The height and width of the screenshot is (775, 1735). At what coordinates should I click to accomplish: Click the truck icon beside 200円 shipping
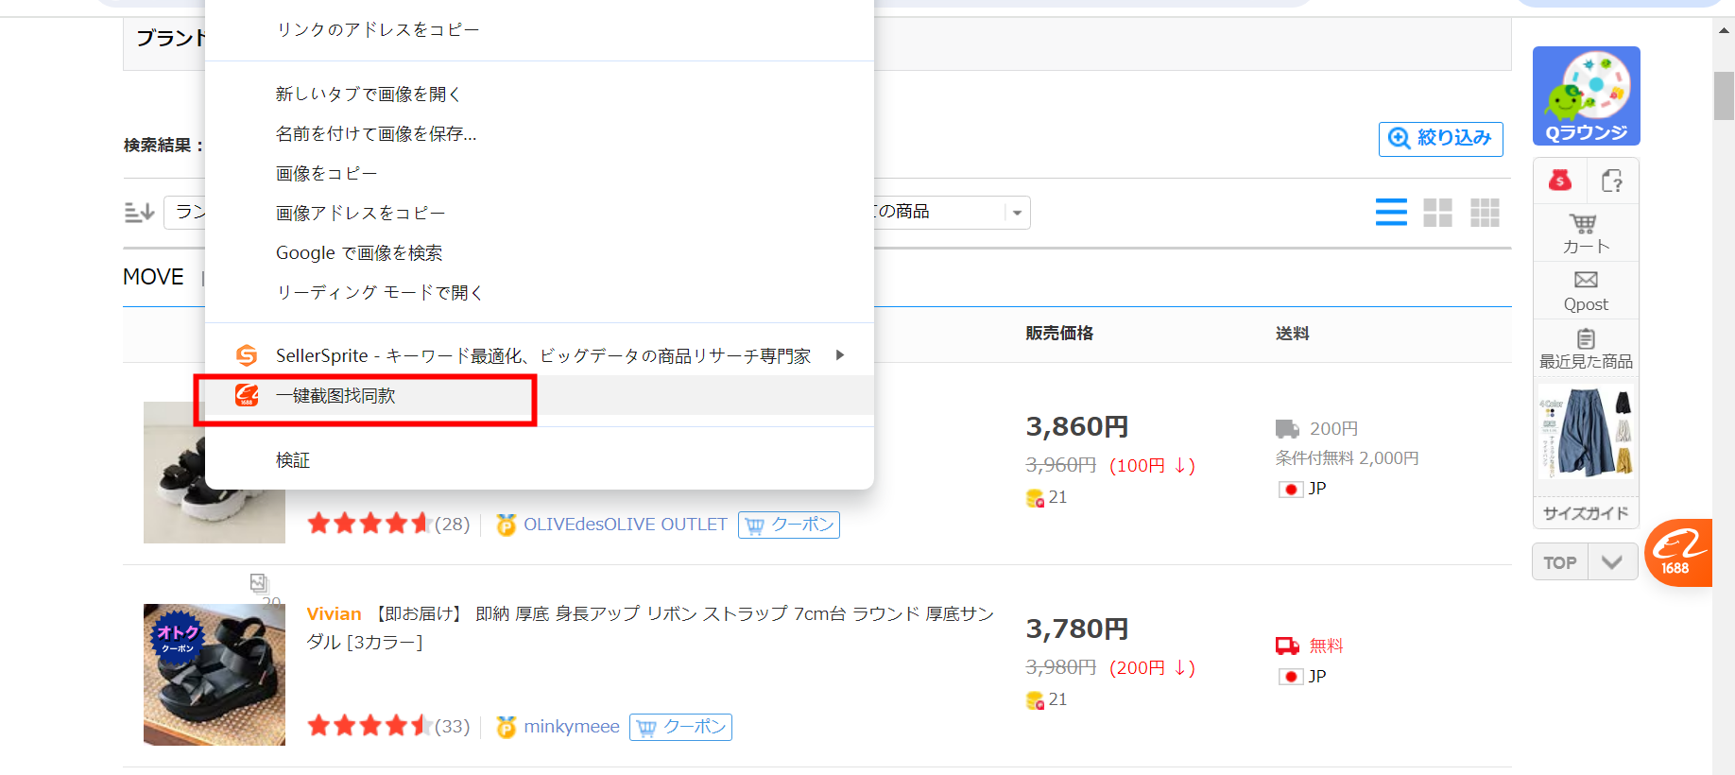(x=1287, y=429)
